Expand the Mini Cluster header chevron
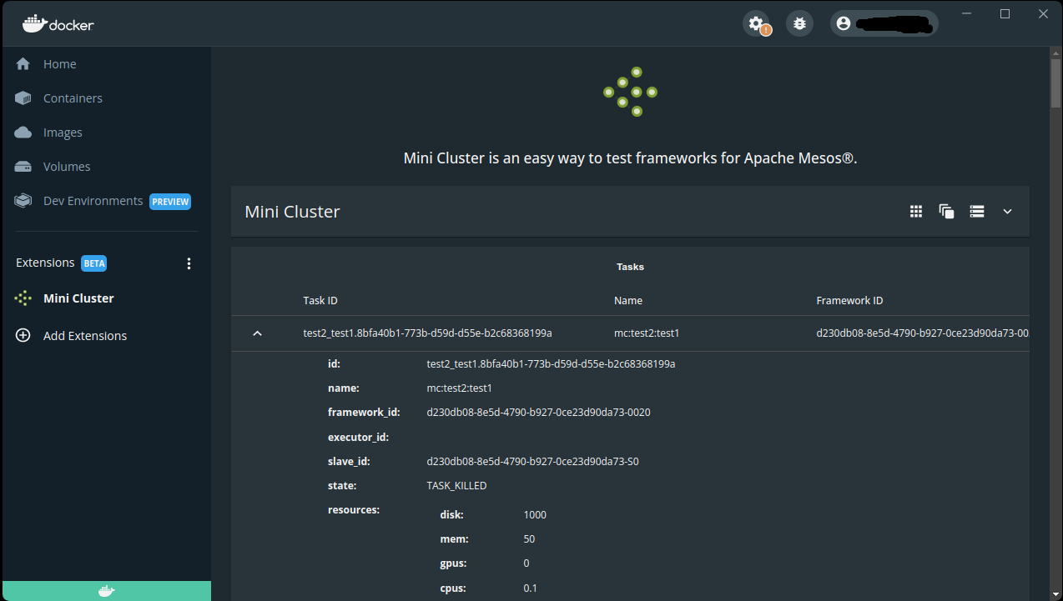Image resolution: width=1063 pixels, height=601 pixels. (1007, 212)
